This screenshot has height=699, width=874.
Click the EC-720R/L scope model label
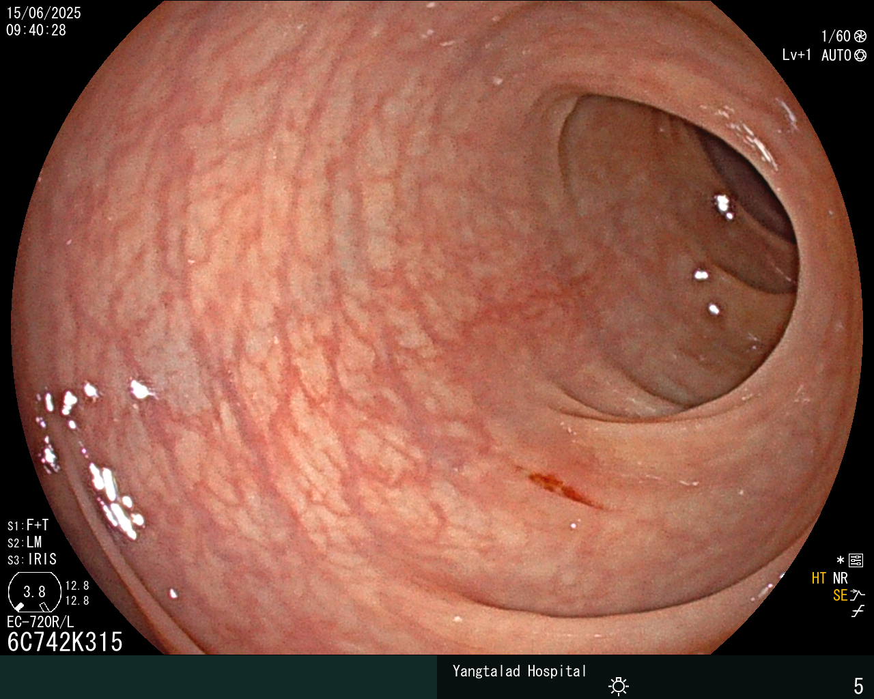(x=40, y=622)
